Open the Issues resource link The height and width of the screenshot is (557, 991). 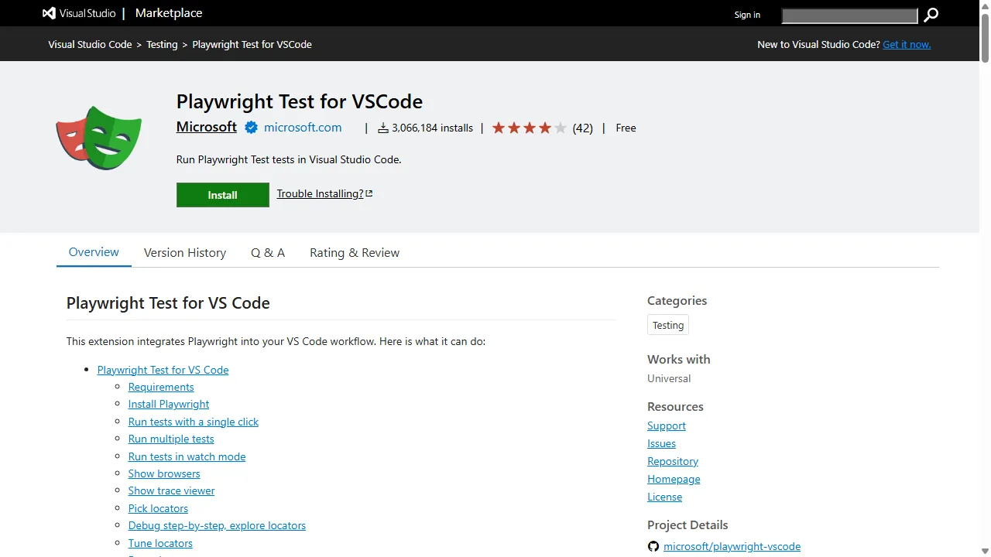point(662,443)
